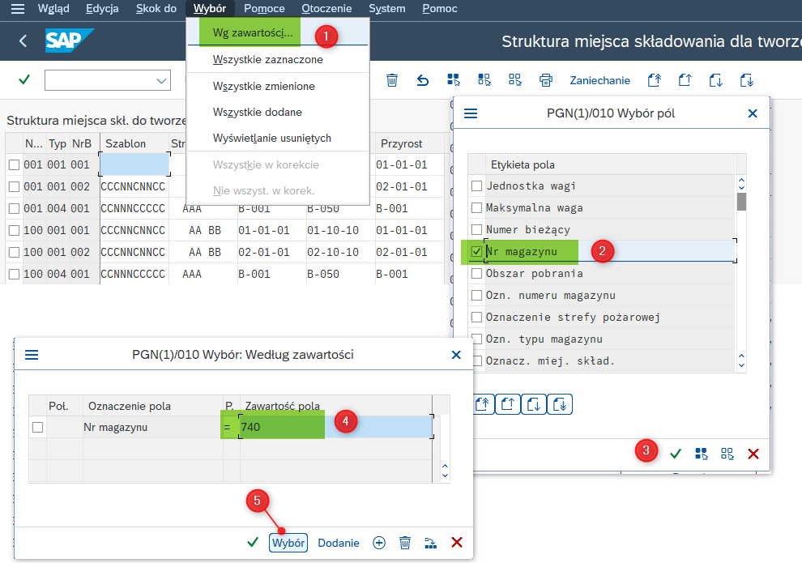Select Wg zawartości menu entry
The height and width of the screenshot is (563, 802).
(252, 33)
